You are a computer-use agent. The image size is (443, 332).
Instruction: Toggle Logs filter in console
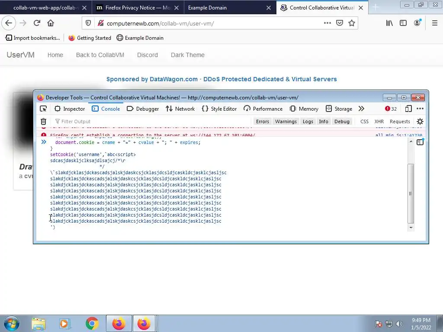tap(308, 121)
